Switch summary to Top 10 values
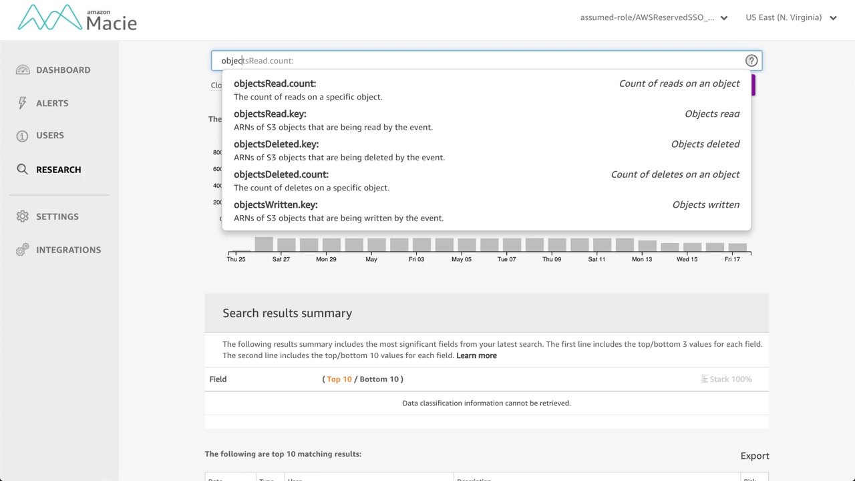The image size is (855, 481). click(x=339, y=379)
